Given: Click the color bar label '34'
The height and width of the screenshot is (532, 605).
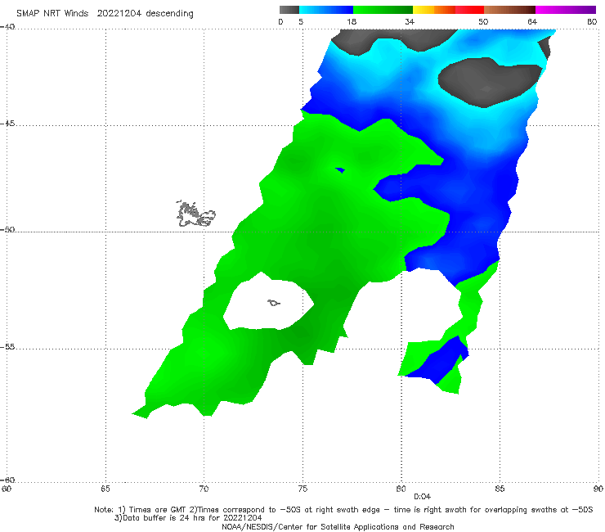Looking at the screenshot, I should [x=410, y=21].
